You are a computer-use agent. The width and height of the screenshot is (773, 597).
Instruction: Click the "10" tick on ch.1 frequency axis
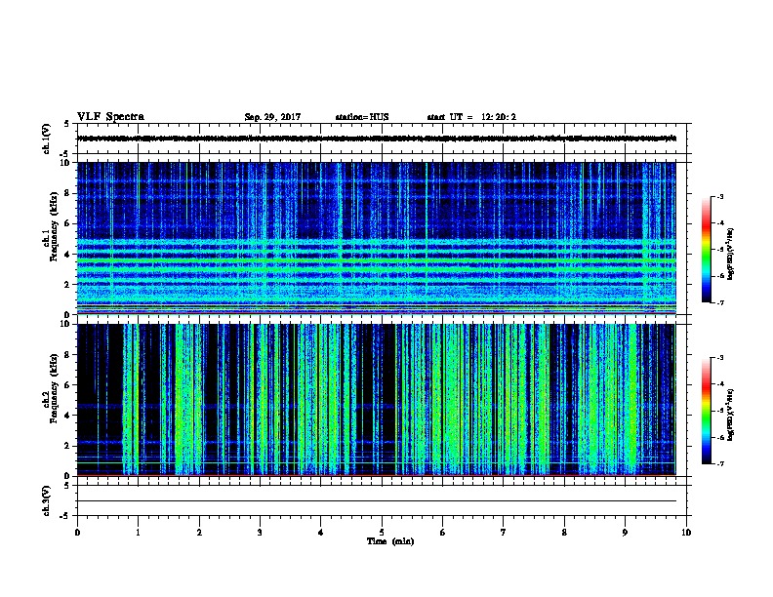click(x=66, y=163)
